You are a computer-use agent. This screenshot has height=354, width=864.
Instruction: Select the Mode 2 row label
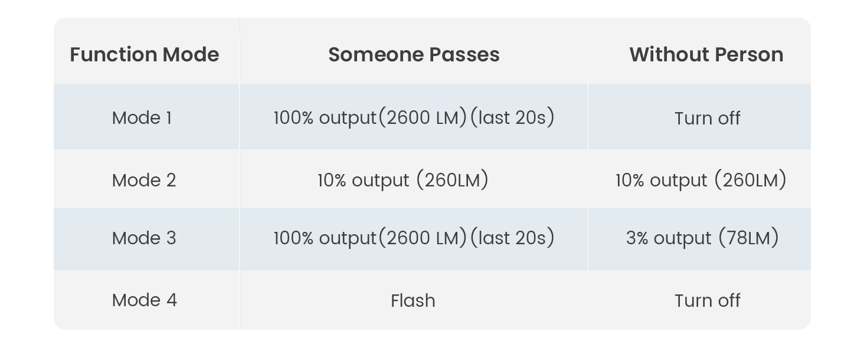[x=144, y=180]
